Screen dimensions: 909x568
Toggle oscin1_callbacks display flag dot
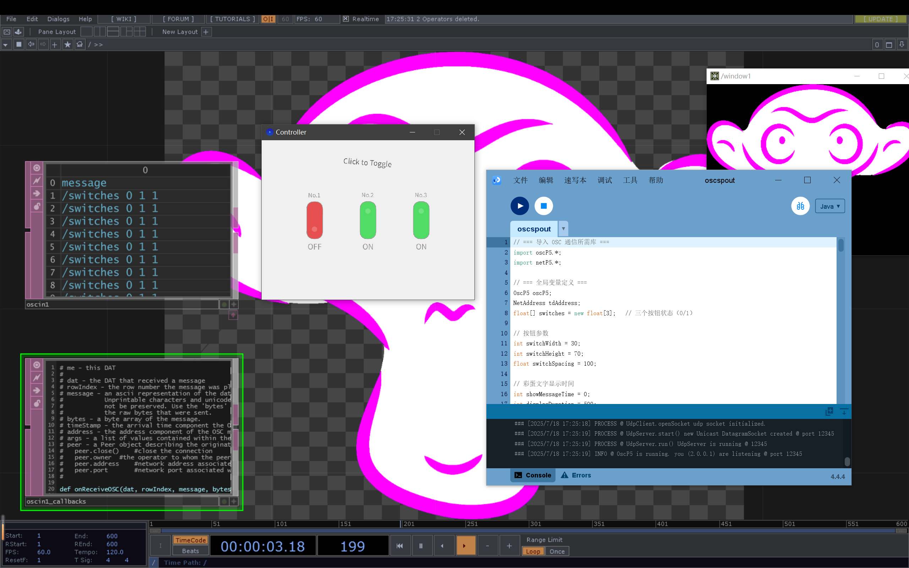click(224, 501)
